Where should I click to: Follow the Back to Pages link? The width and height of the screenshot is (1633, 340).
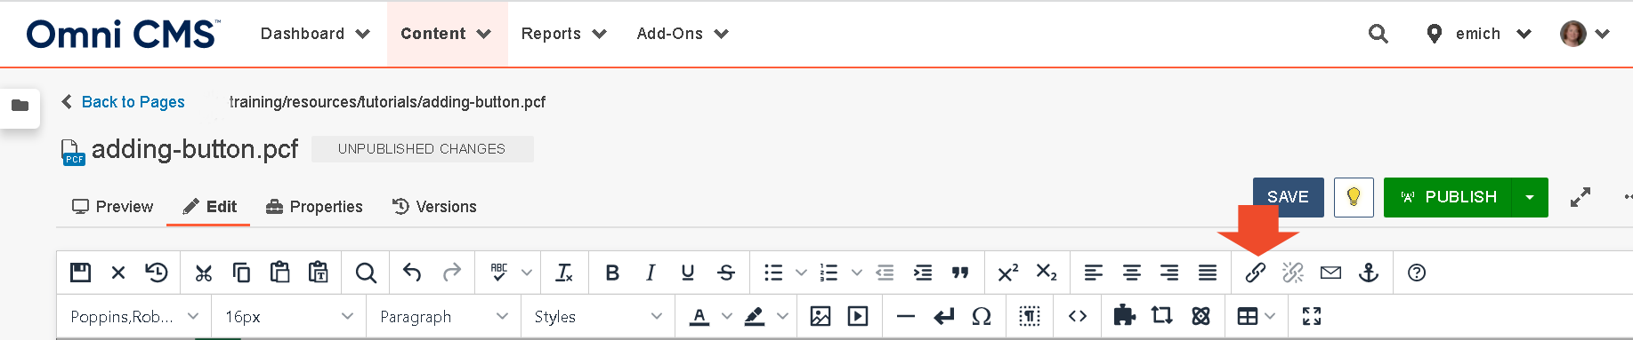point(133,102)
